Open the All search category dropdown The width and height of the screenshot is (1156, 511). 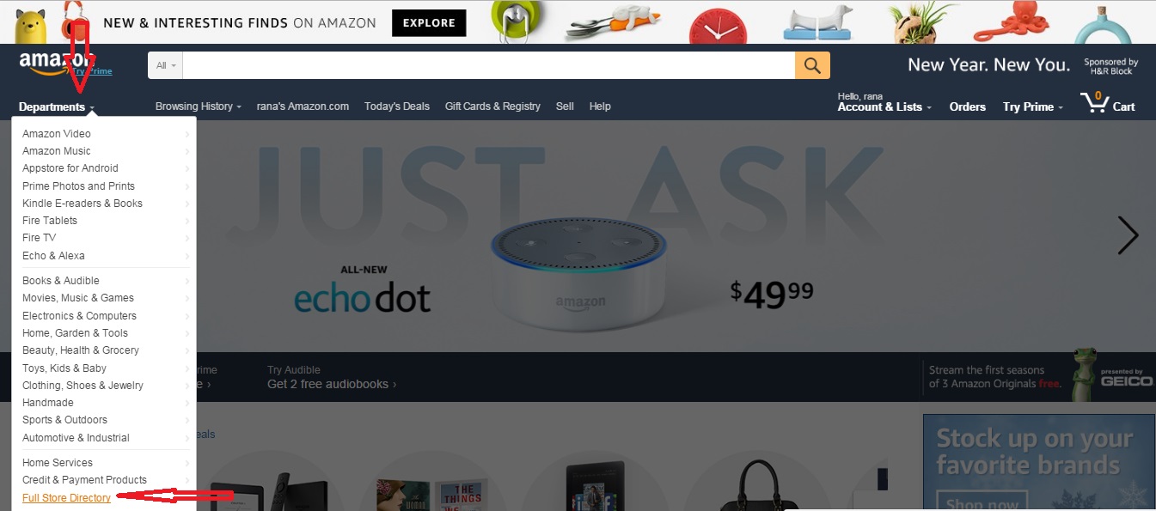coord(165,65)
